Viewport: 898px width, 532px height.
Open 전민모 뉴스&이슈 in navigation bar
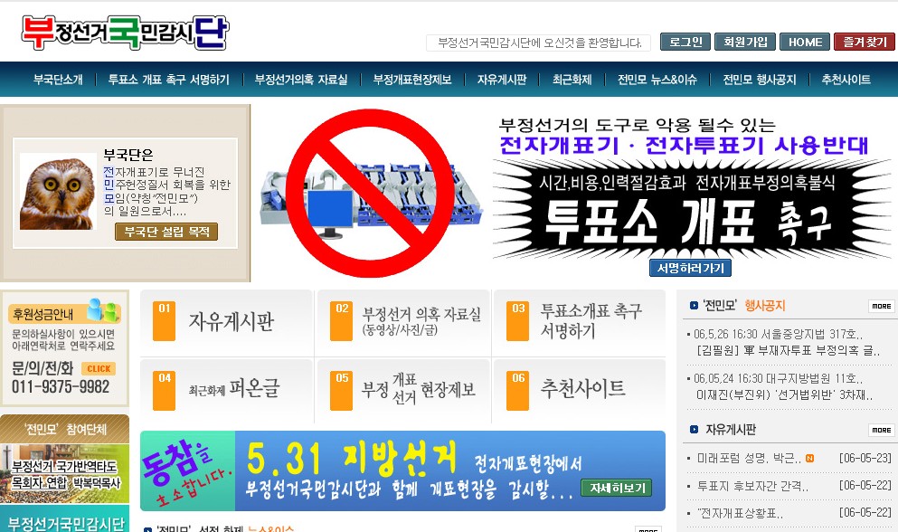point(657,80)
